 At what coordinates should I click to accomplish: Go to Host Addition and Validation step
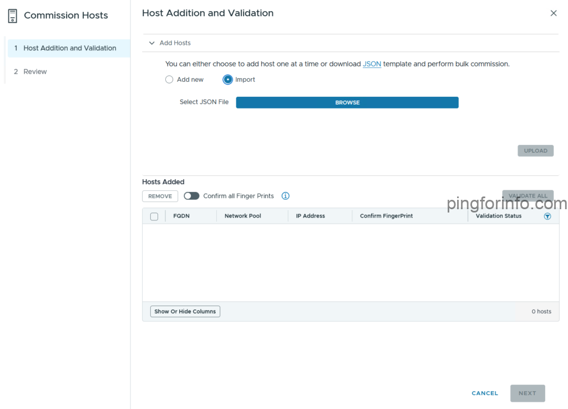[x=69, y=48]
